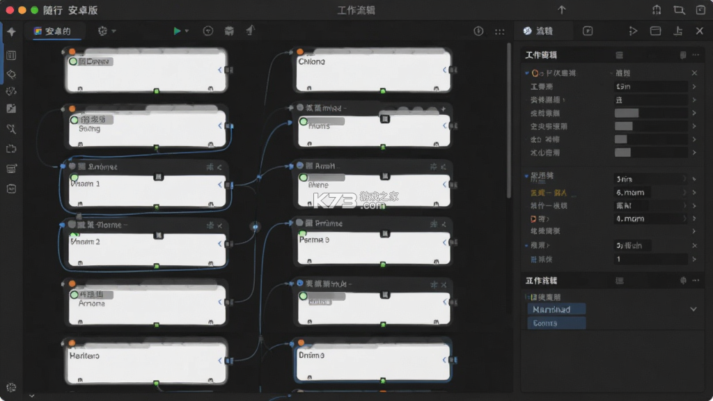Toggle green circle on the Pemna 9 node
713x401 pixels.
(x=302, y=234)
